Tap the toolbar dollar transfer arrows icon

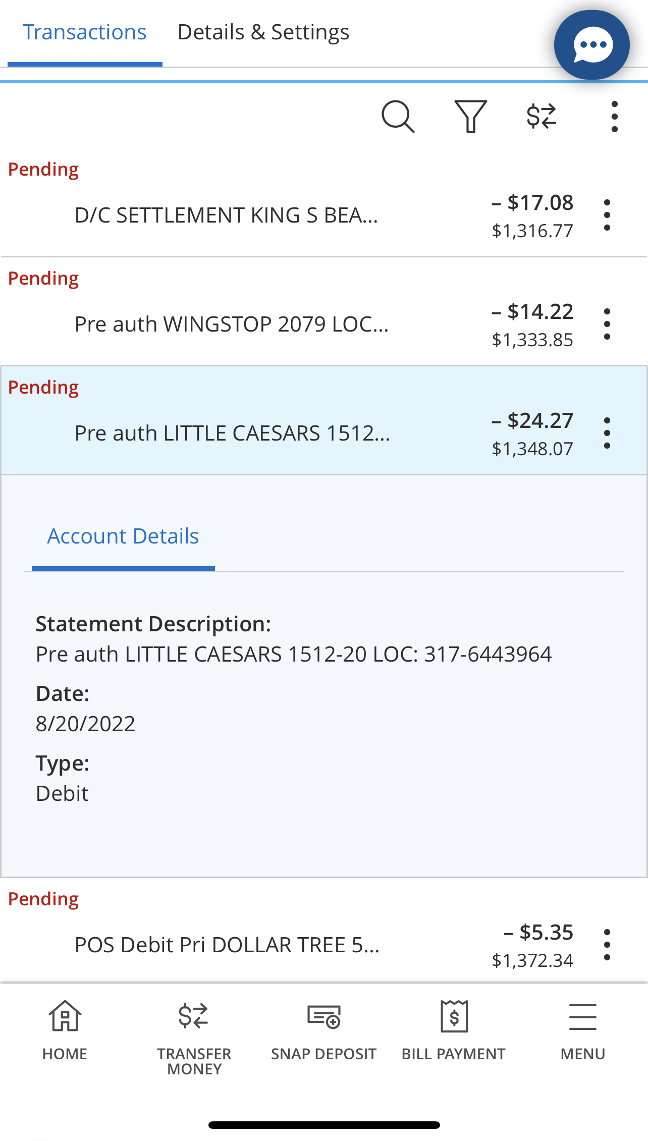click(x=542, y=117)
